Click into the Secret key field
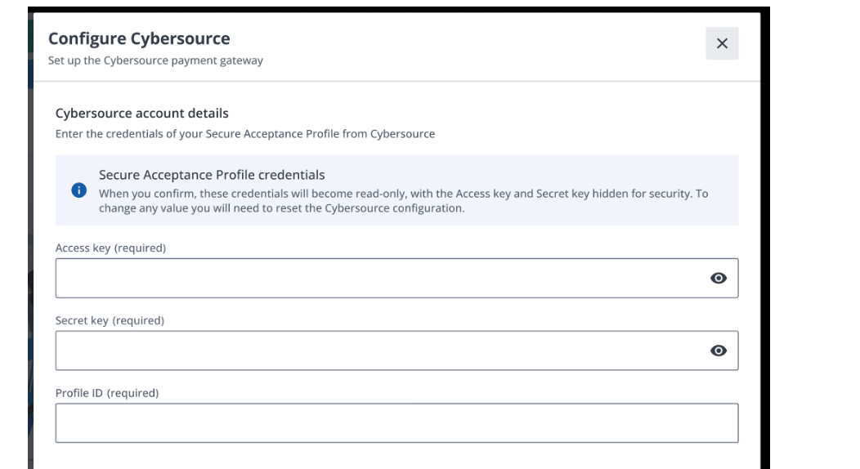Image resolution: width=860 pixels, height=469 pixels. click(x=376, y=351)
